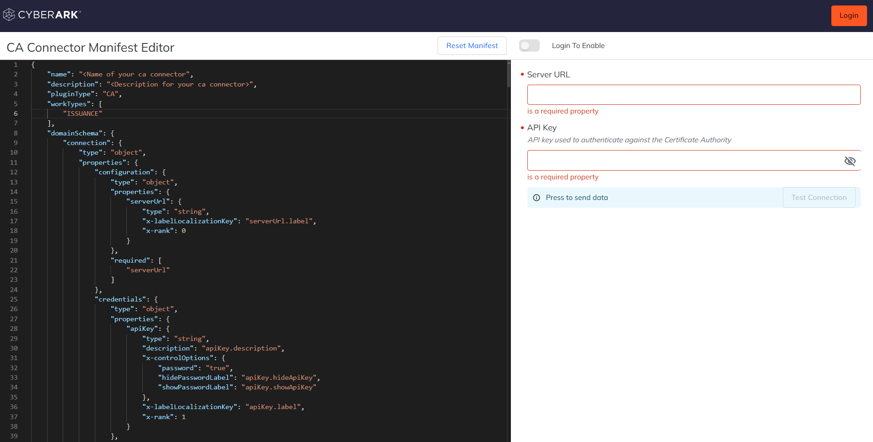
Task: Click the "ISSUANCE" value on line 6
Action: point(83,113)
